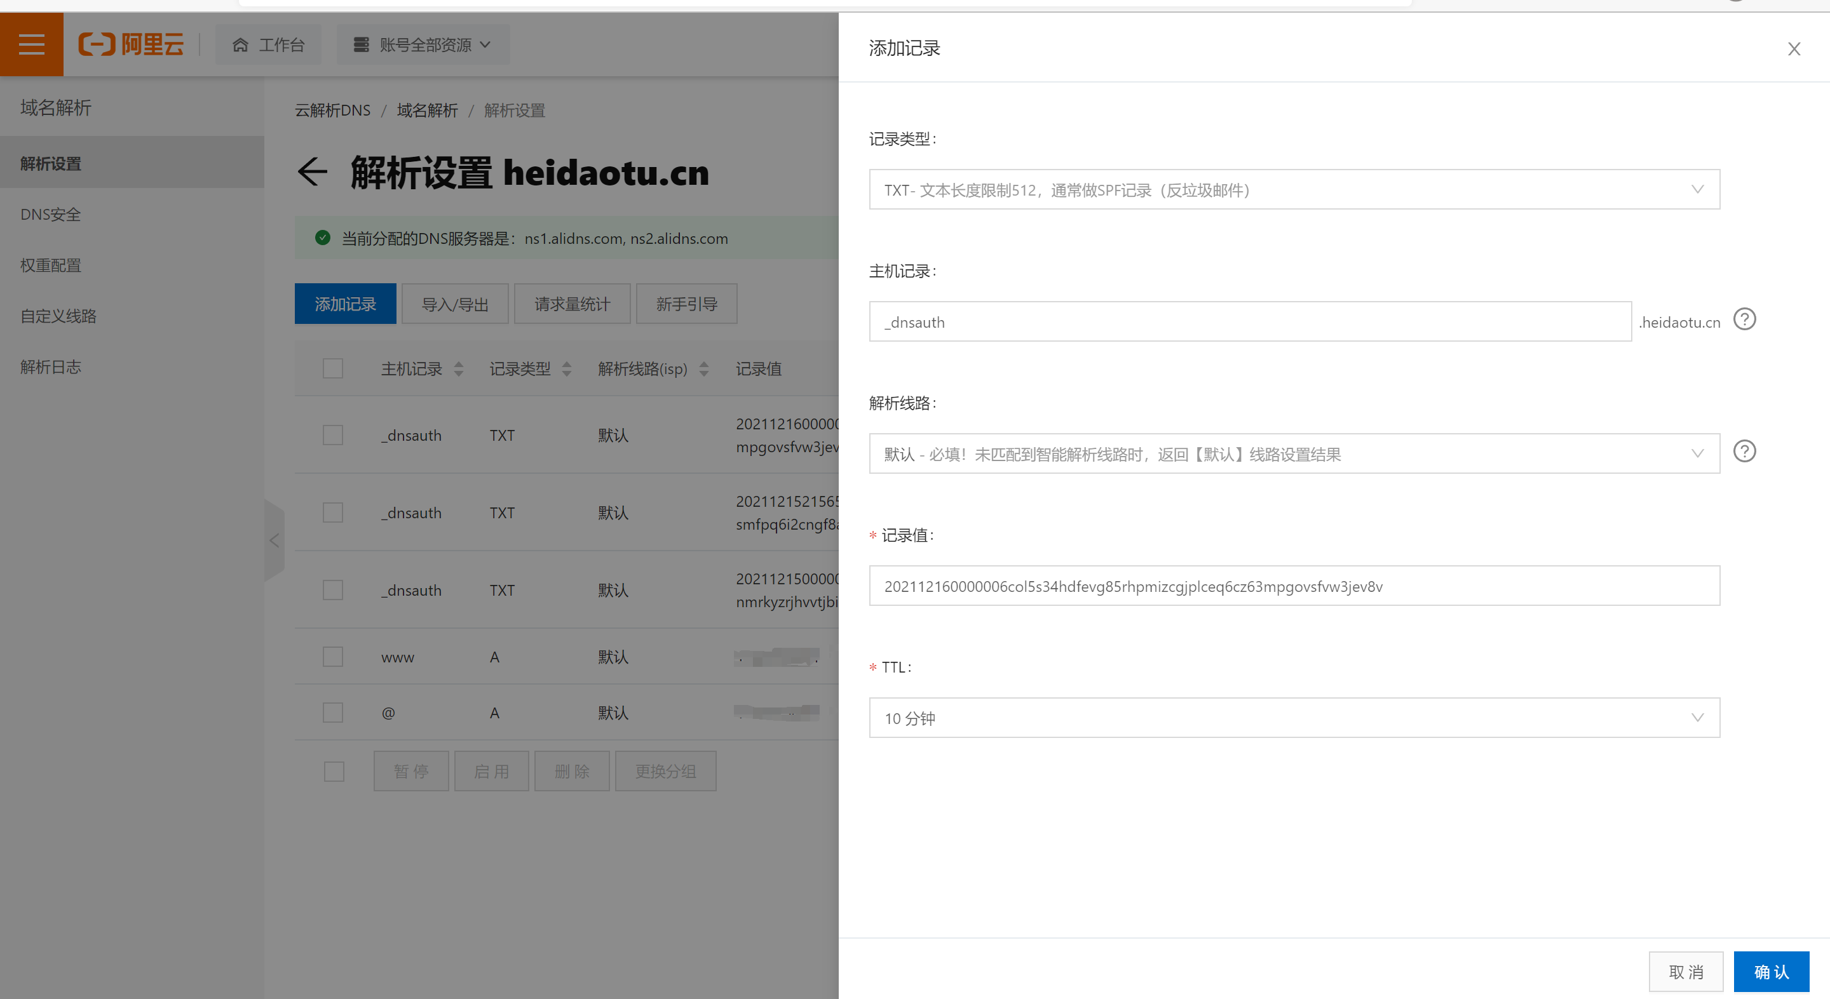Close the 添加记录 panel with X
Image resolution: width=1830 pixels, height=999 pixels.
coord(1794,49)
